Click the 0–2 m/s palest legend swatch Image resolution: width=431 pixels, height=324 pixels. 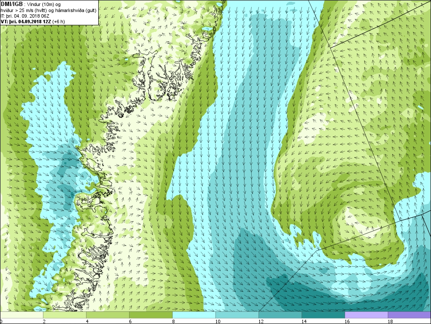point(22,315)
